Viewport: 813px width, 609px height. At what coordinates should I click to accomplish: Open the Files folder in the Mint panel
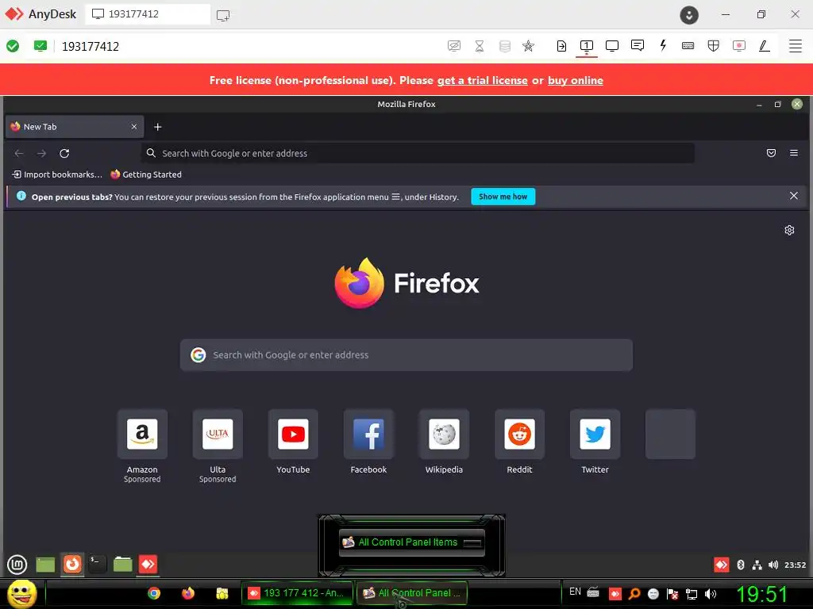[x=123, y=564]
